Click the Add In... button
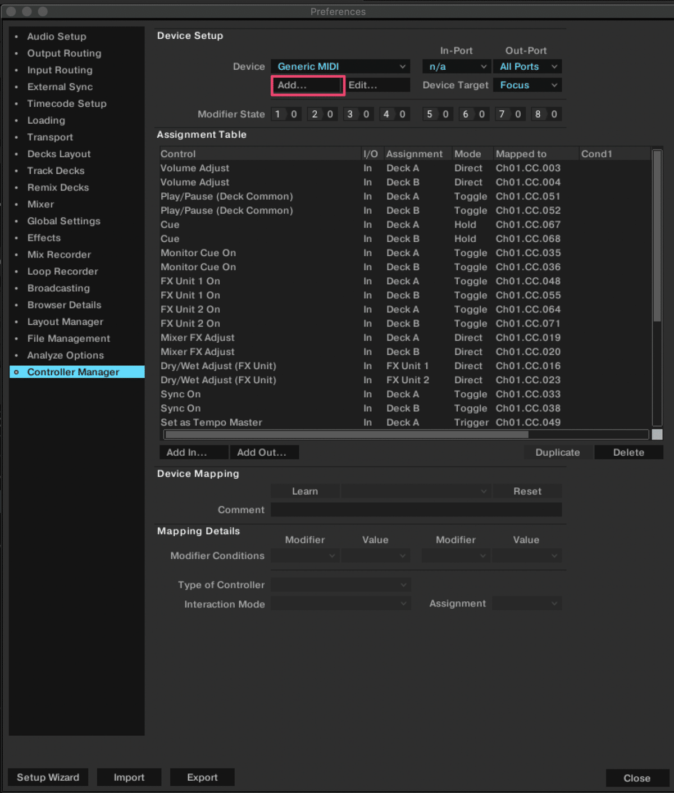This screenshot has height=793, width=674. pyautogui.click(x=194, y=452)
